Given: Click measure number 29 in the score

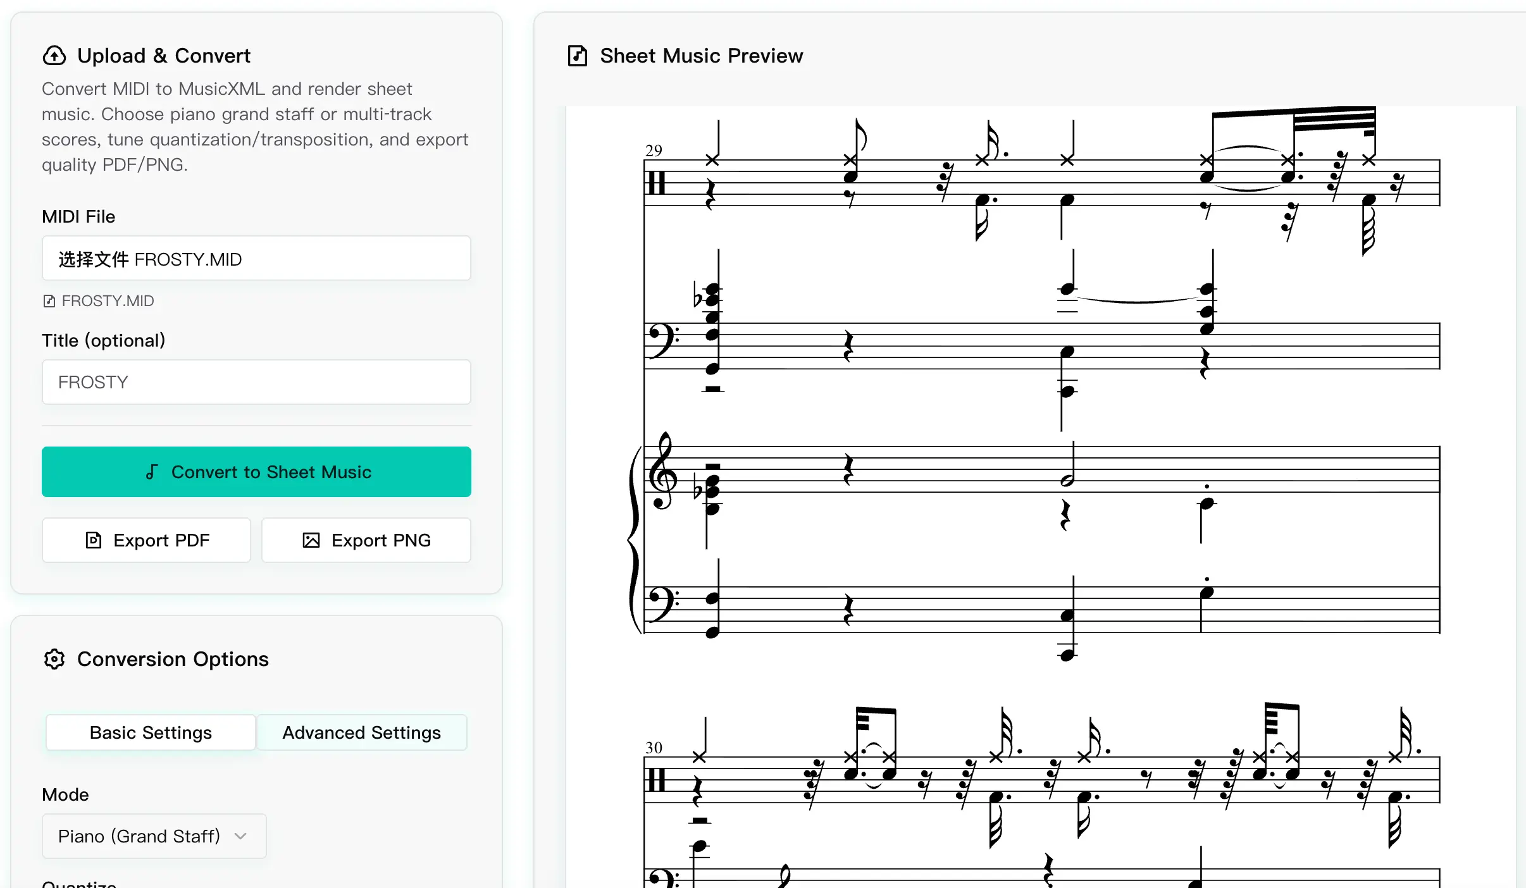Looking at the screenshot, I should 654,151.
